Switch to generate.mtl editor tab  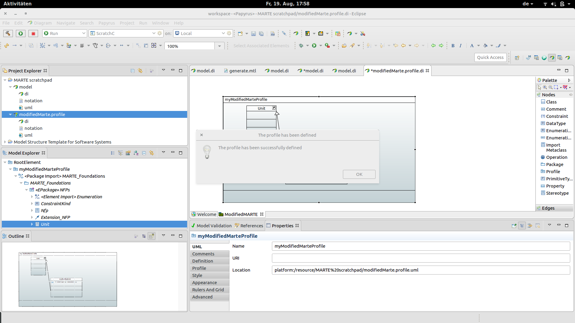click(x=240, y=71)
